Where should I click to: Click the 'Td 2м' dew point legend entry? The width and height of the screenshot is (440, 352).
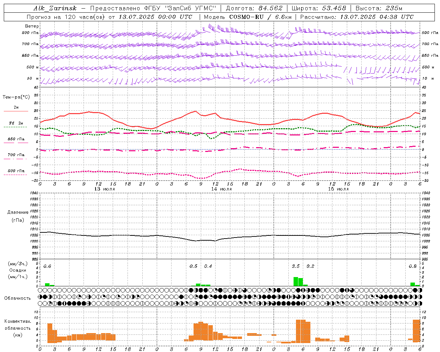click(16, 123)
